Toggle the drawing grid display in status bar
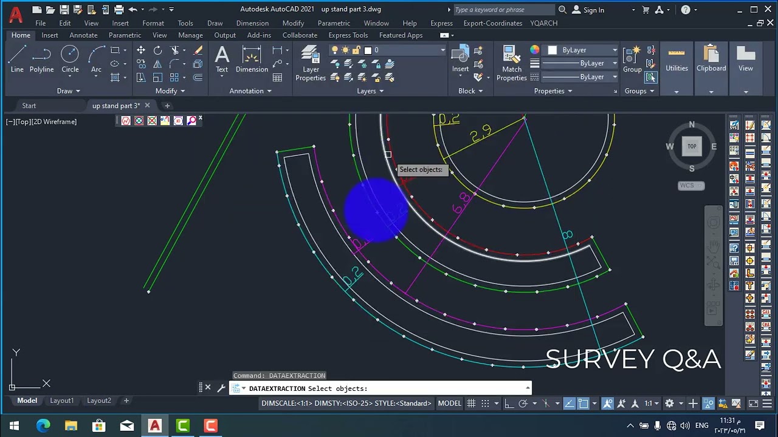 click(471, 404)
